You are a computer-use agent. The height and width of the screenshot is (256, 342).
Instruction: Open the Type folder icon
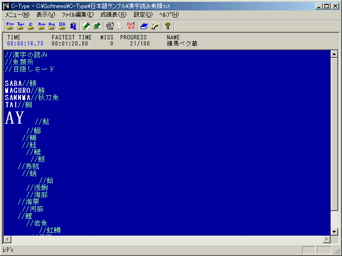click(x=20, y=26)
